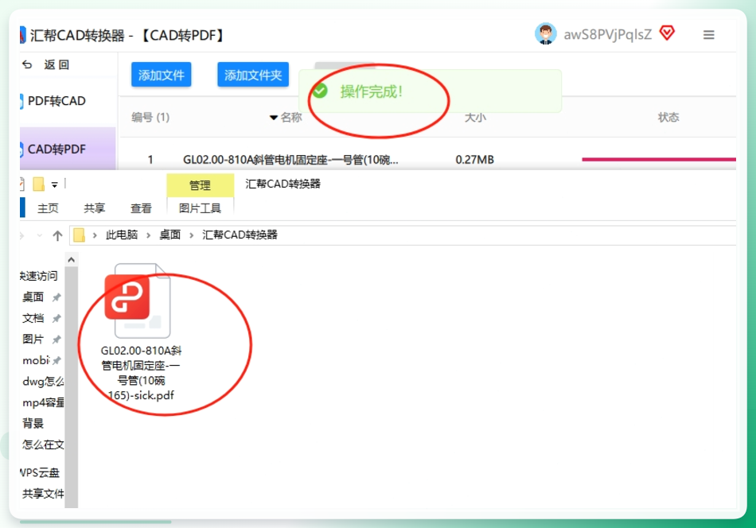Select the 怎么在文 folder in navigation pane

[x=43, y=445]
